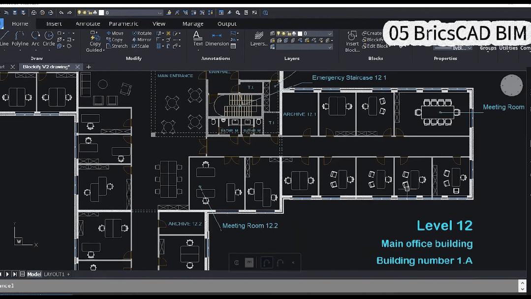Click the look-from view widget circle

(511, 85)
